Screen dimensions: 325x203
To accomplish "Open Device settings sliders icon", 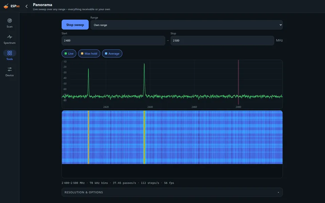I will pos(9,69).
